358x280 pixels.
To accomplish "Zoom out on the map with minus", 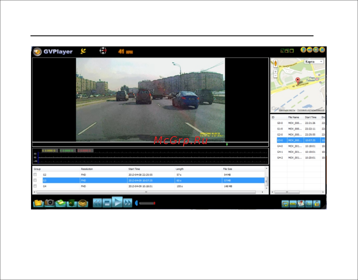I will tap(276, 75).
